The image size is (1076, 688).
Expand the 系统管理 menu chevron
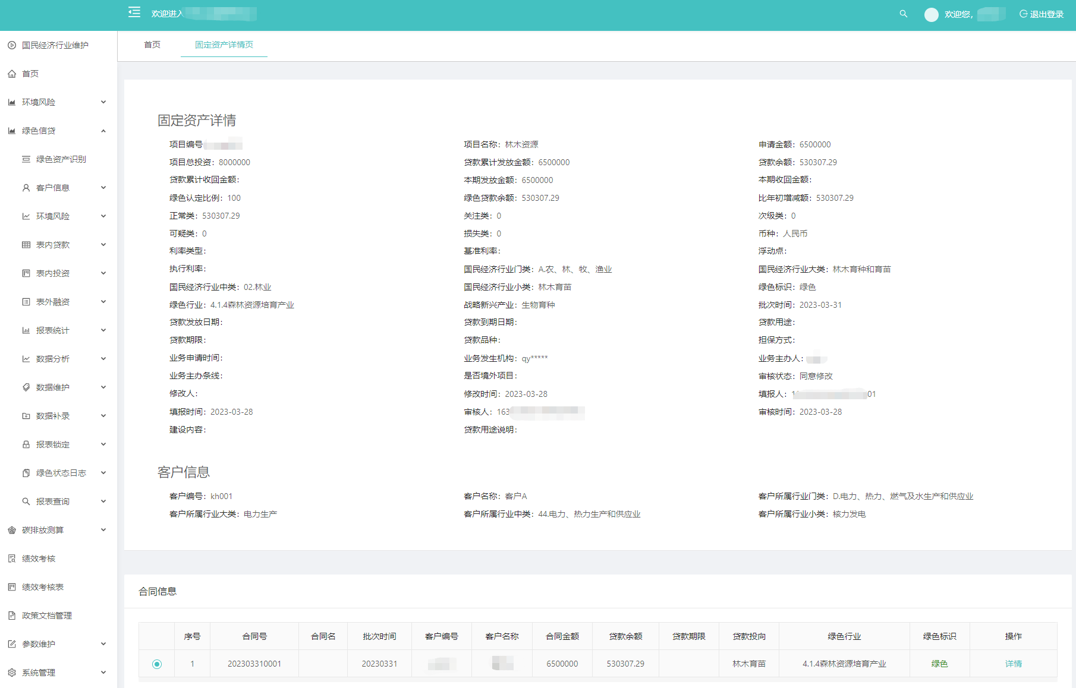[103, 673]
